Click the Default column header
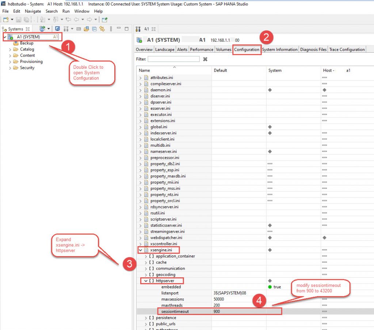Viewport: 374px width, 330px height. (x=239, y=71)
